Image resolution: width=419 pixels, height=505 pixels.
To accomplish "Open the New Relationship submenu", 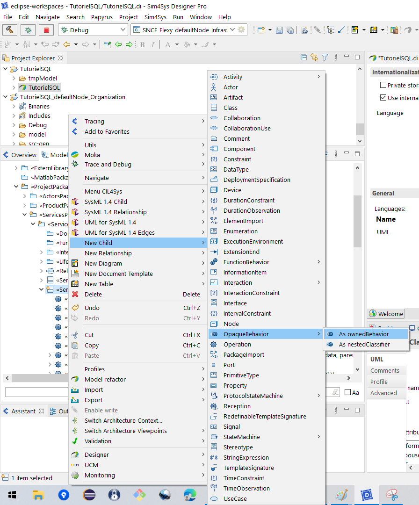I will tap(138, 253).
